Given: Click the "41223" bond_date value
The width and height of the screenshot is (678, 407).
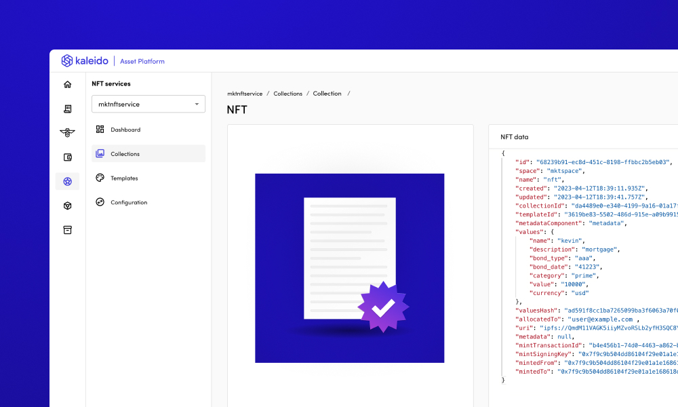Looking at the screenshot, I should (587, 267).
